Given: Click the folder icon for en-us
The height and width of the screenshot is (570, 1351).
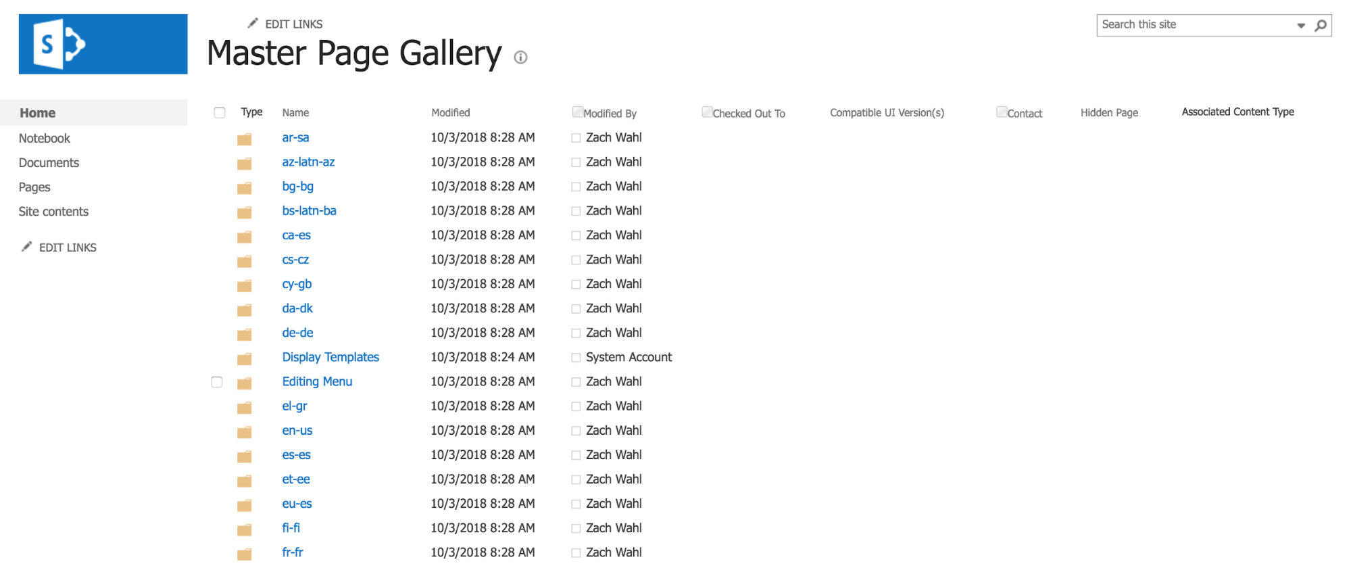Looking at the screenshot, I should coord(245,432).
